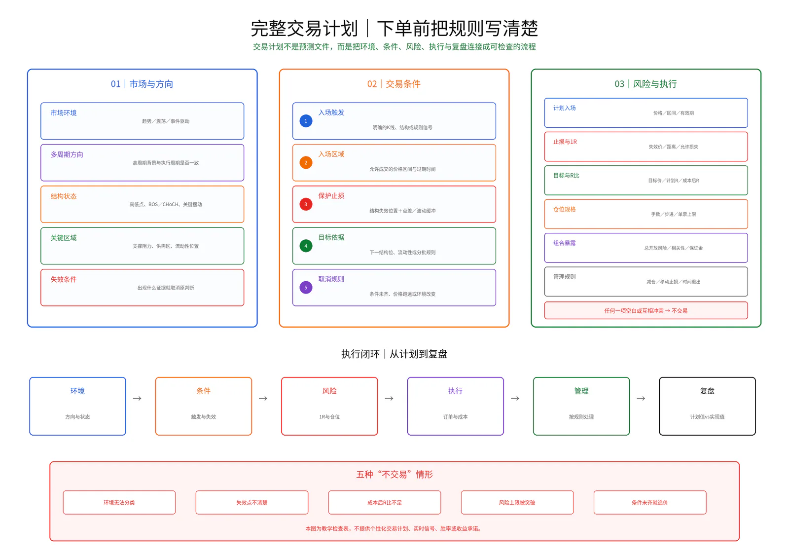Viewport: 789px width, 558px height.
Task: Click the text 价格／区间／有效期
Action: (674, 113)
